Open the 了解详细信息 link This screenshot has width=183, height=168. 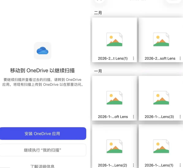coord(42,166)
